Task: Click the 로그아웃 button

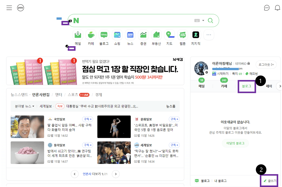Action: tap(266, 65)
